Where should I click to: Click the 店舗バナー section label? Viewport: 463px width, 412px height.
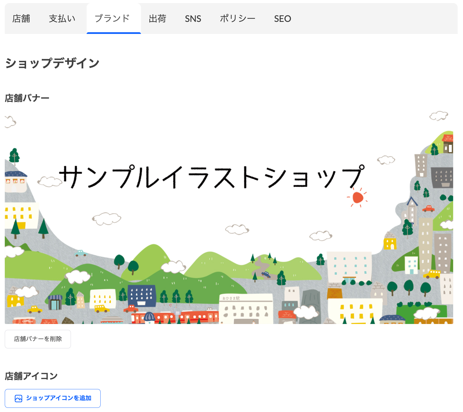click(x=27, y=98)
